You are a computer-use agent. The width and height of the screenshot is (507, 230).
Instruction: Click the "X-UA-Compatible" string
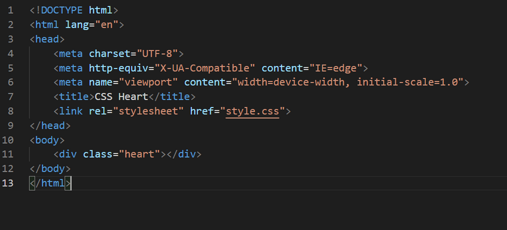pyautogui.click(x=204, y=68)
